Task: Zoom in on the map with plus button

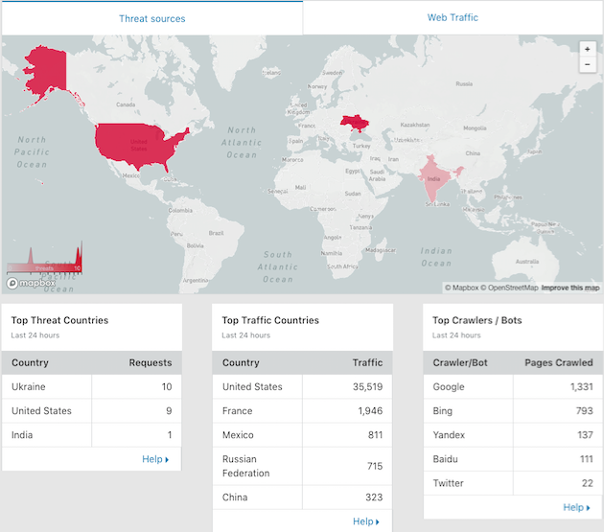Action: 587,48
